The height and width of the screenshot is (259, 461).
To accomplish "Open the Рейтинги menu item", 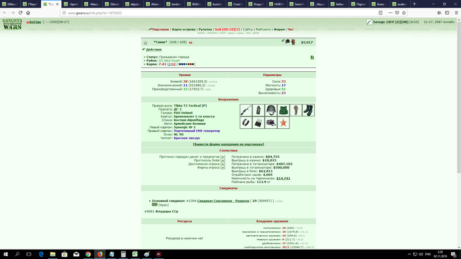I will 263,29.
